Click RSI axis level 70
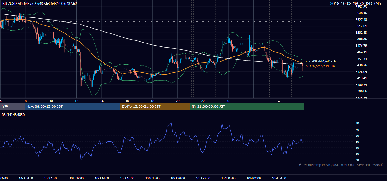Viewport: 387px width, 181px height. [357, 129]
